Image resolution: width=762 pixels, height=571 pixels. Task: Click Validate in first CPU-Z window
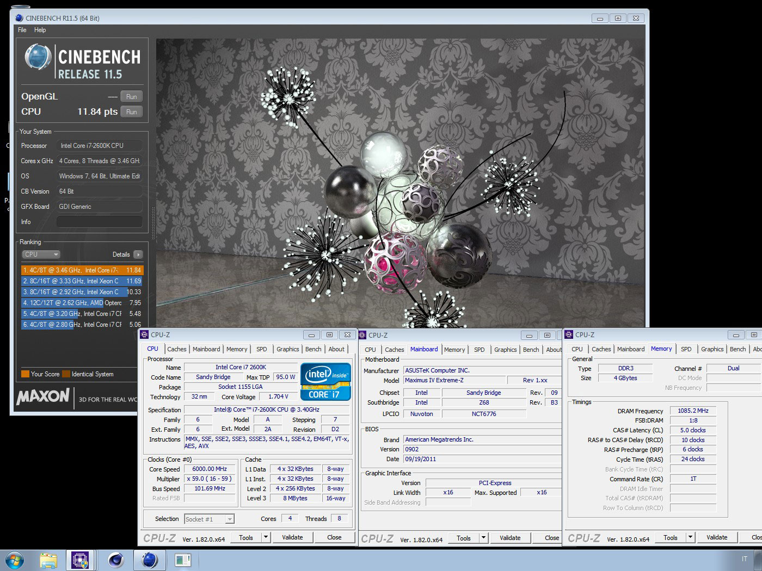tap(292, 538)
